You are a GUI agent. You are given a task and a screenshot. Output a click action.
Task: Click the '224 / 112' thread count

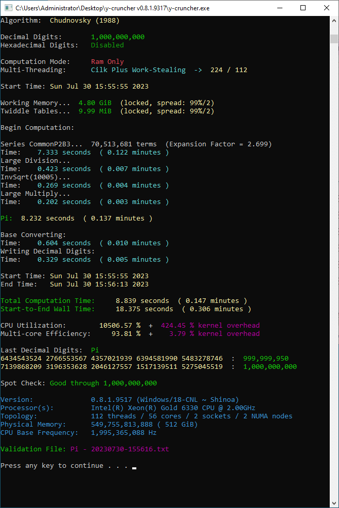229,70
